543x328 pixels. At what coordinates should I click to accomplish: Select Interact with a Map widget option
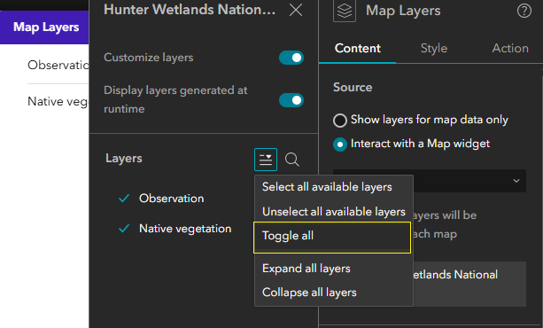pos(411,144)
